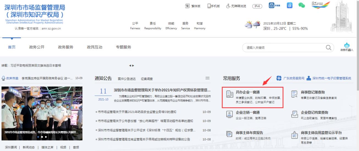Click the 企业登记档案查询 archive icon

click(x=294, y=114)
